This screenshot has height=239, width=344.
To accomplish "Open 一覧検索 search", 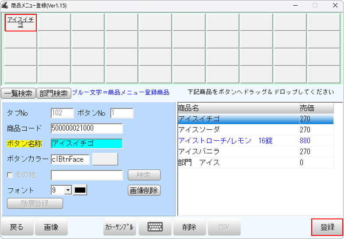I will [18, 93].
